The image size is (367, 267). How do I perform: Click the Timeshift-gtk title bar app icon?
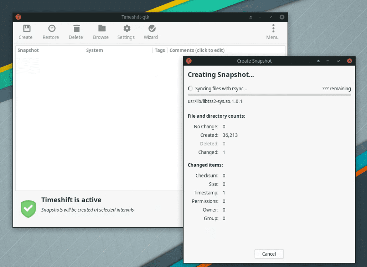click(18, 17)
